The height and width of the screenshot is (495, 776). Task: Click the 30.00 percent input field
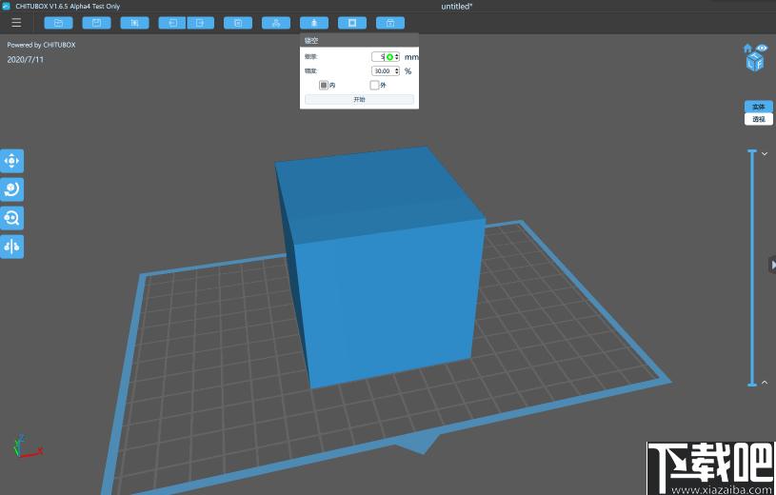point(383,71)
